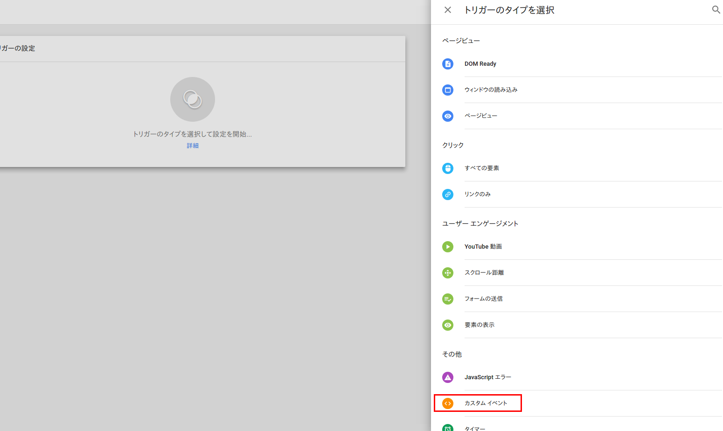The image size is (723, 431).
Task: Click the スクロール距離 scroll icon
Action: coord(448,273)
